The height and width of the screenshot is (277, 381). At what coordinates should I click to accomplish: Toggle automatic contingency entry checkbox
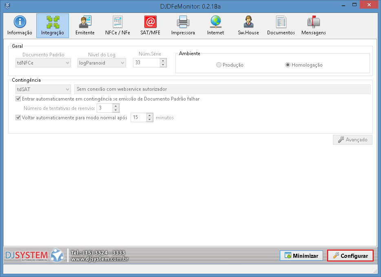click(18, 98)
